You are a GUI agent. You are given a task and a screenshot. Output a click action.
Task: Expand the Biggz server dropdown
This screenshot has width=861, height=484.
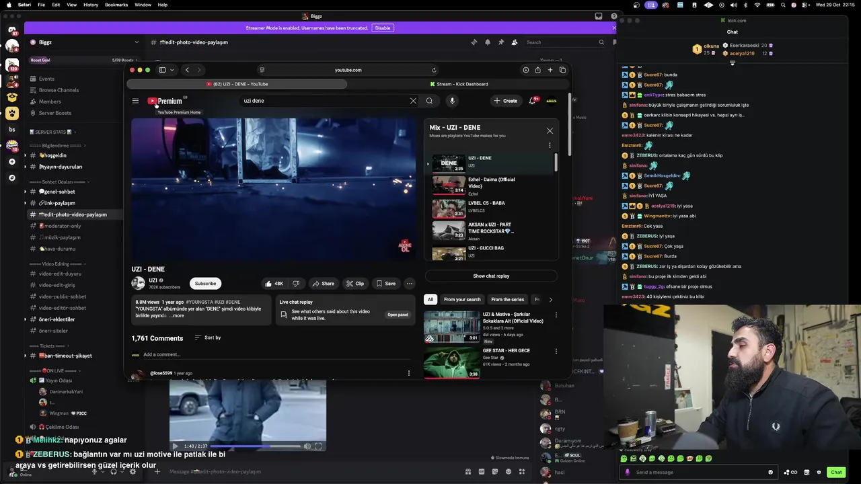(x=137, y=42)
